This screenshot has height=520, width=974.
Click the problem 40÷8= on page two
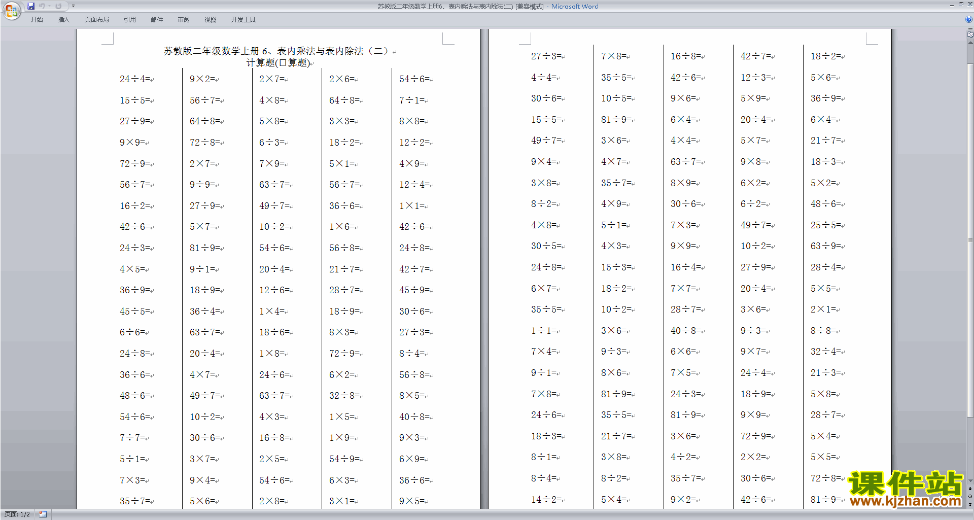(685, 331)
